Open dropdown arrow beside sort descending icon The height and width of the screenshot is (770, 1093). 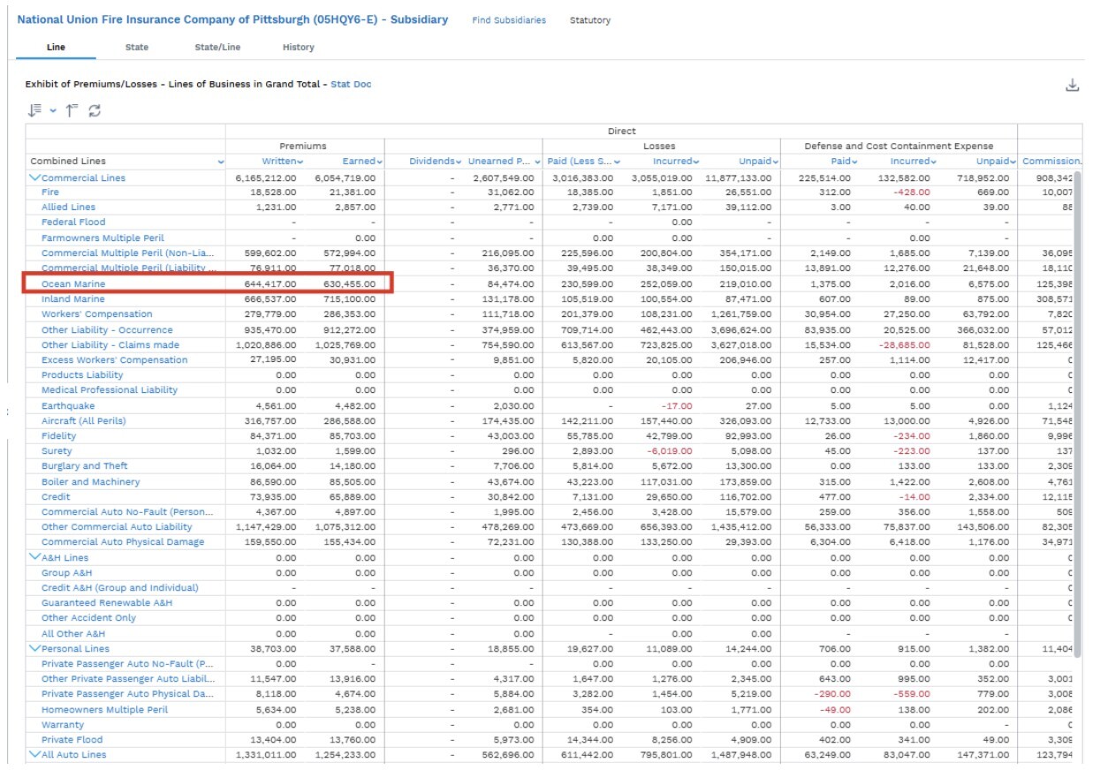pos(53,111)
